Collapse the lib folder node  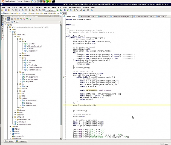click(x=10, y=30)
